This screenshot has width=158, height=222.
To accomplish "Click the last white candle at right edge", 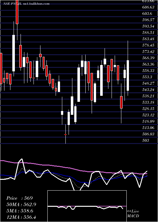I will point(128,75).
